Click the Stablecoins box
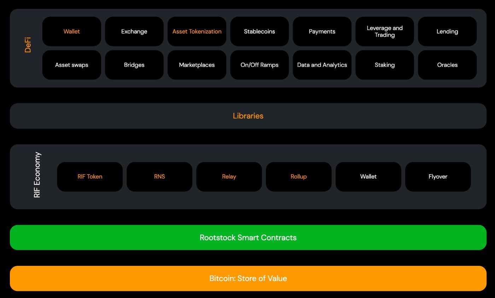This screenshot has height=298, width=495. [x=260, y=31]
